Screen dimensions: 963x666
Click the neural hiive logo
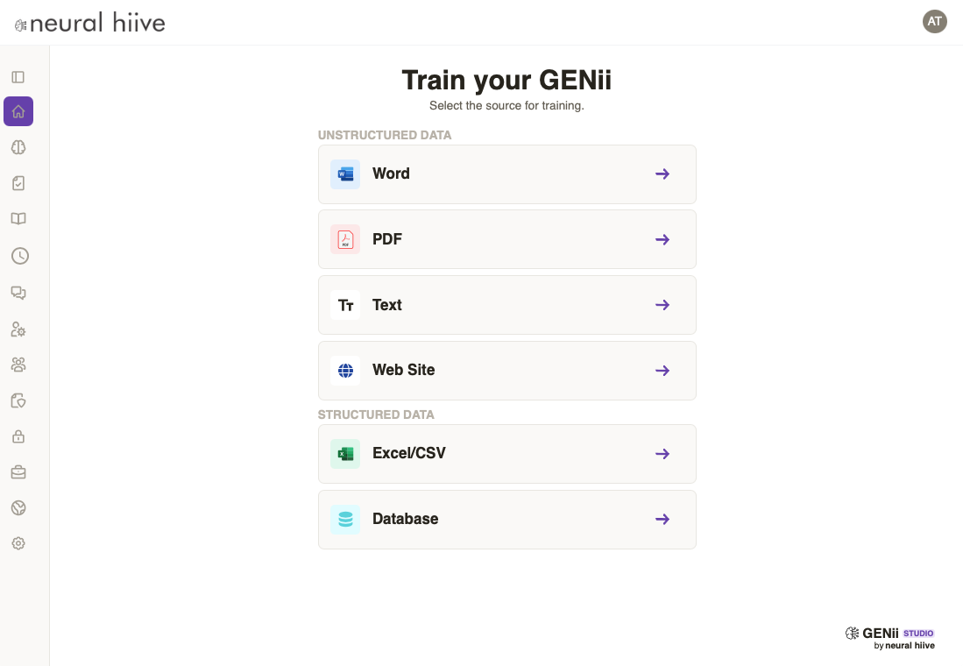(x=90, y=23)
